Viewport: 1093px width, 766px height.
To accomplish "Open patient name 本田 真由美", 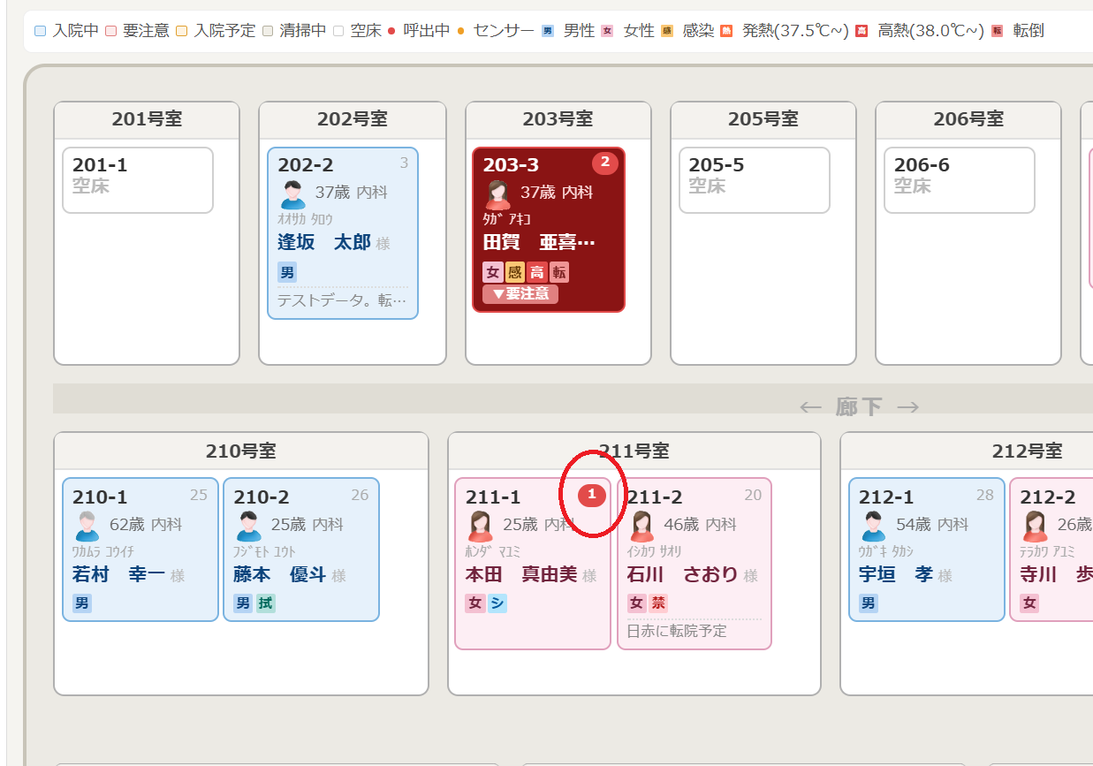I will pos(521,574).
